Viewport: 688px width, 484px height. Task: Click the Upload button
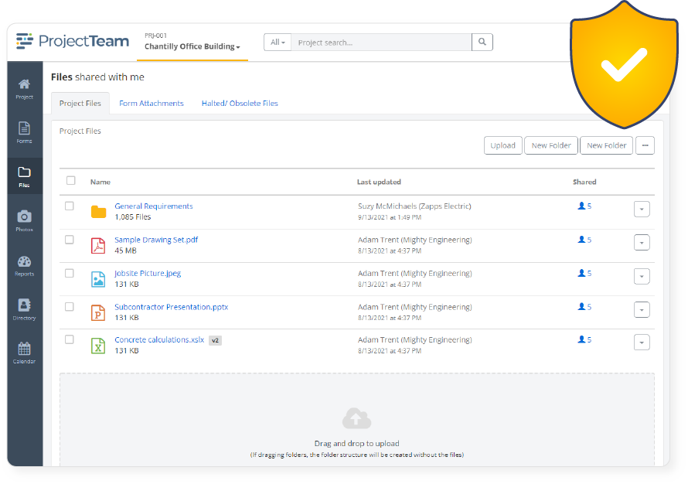(x=502, y=145)
